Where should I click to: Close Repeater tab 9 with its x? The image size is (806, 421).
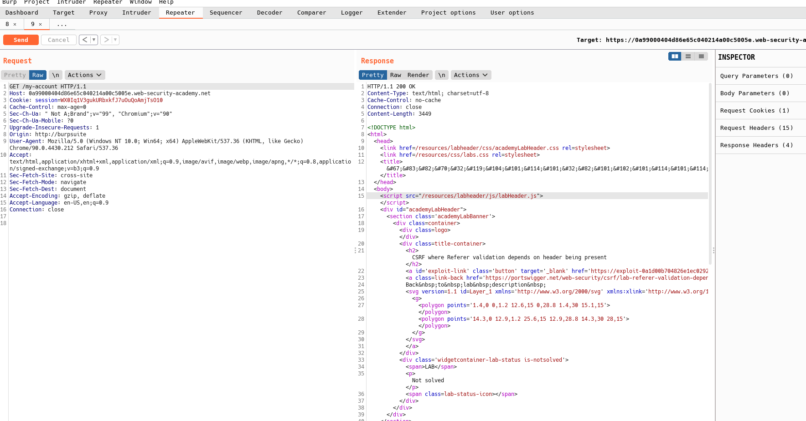40,24
